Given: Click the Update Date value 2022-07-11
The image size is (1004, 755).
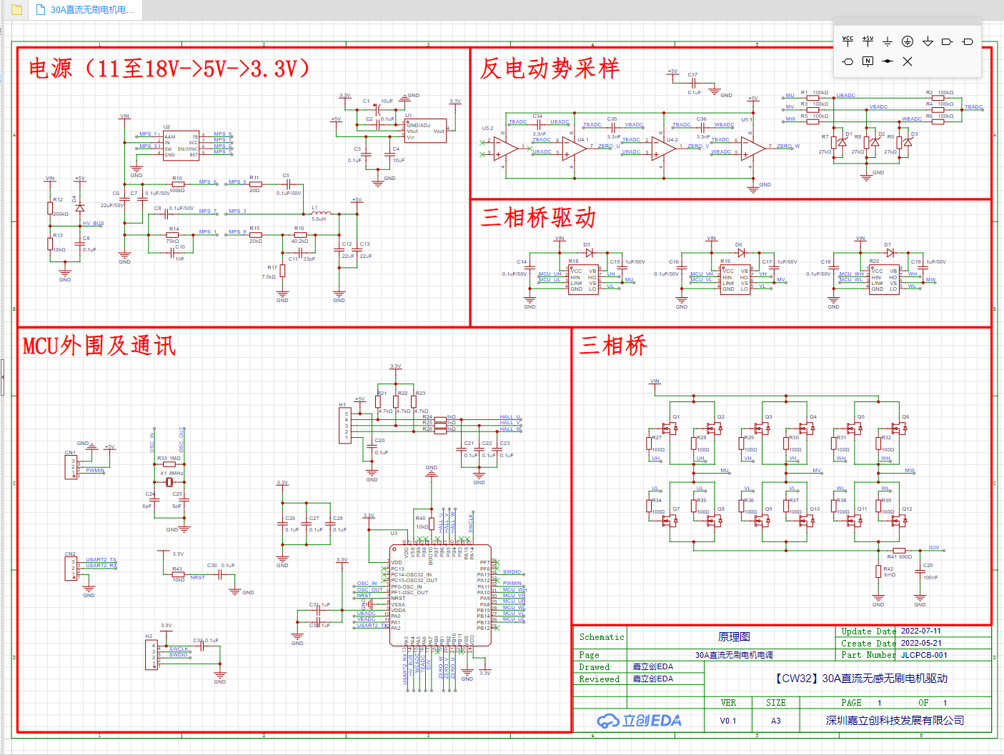Looking at the screenshot, I should pos(921,631).
